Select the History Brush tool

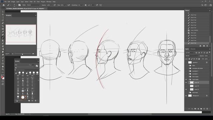(3, 43)
